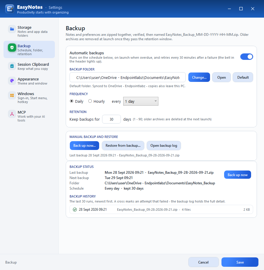Expand the '1 day' interval dropdown
264x270 pixels.
[x=141, y=101]
